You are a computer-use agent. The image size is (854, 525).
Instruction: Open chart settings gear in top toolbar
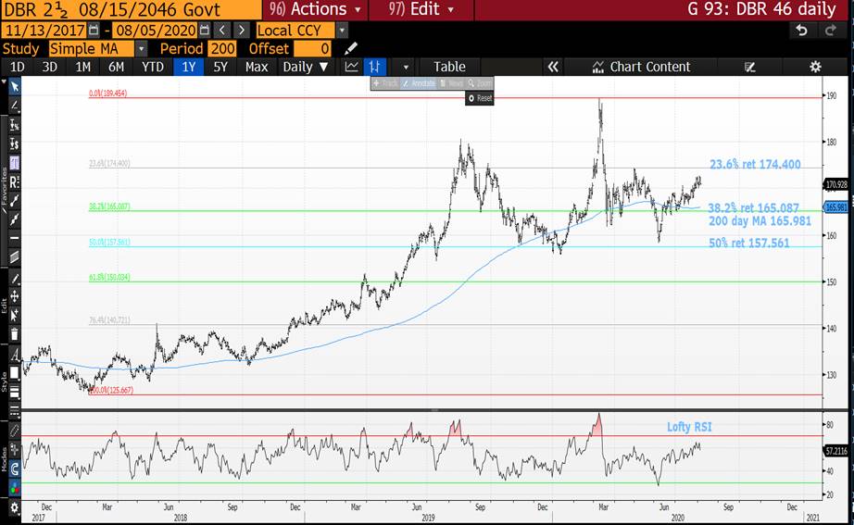[x=815, y=67]
